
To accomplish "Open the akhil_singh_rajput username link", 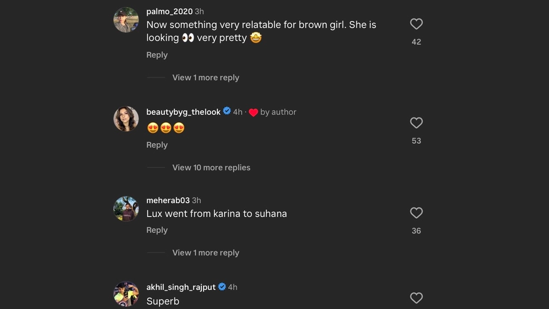I will coord(181,287).
